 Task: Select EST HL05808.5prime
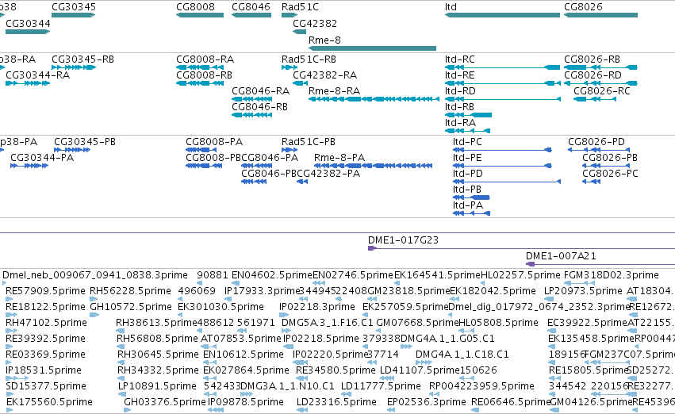466,331
